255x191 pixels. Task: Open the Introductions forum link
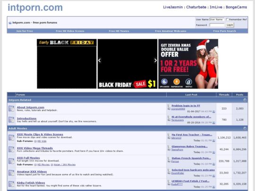(x=26, y=118)
